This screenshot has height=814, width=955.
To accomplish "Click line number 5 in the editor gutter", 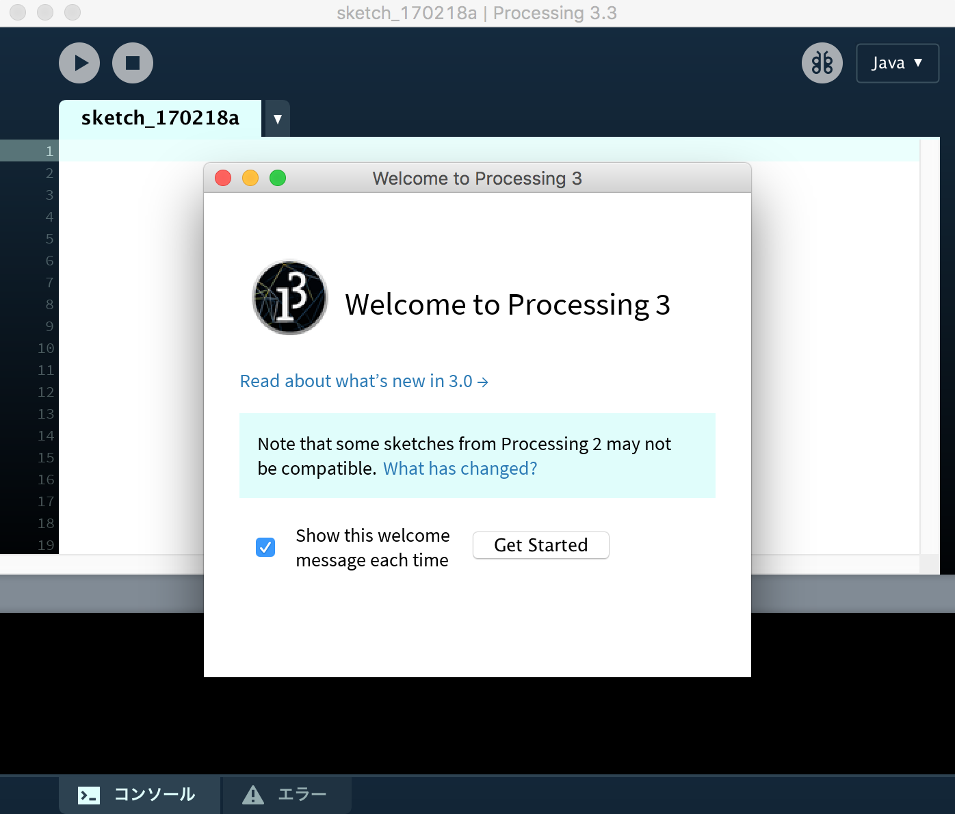I will pos(49,239).
